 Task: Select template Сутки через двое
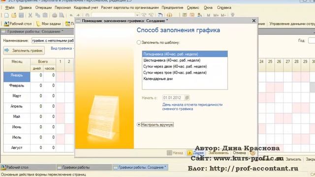point(185,66)
